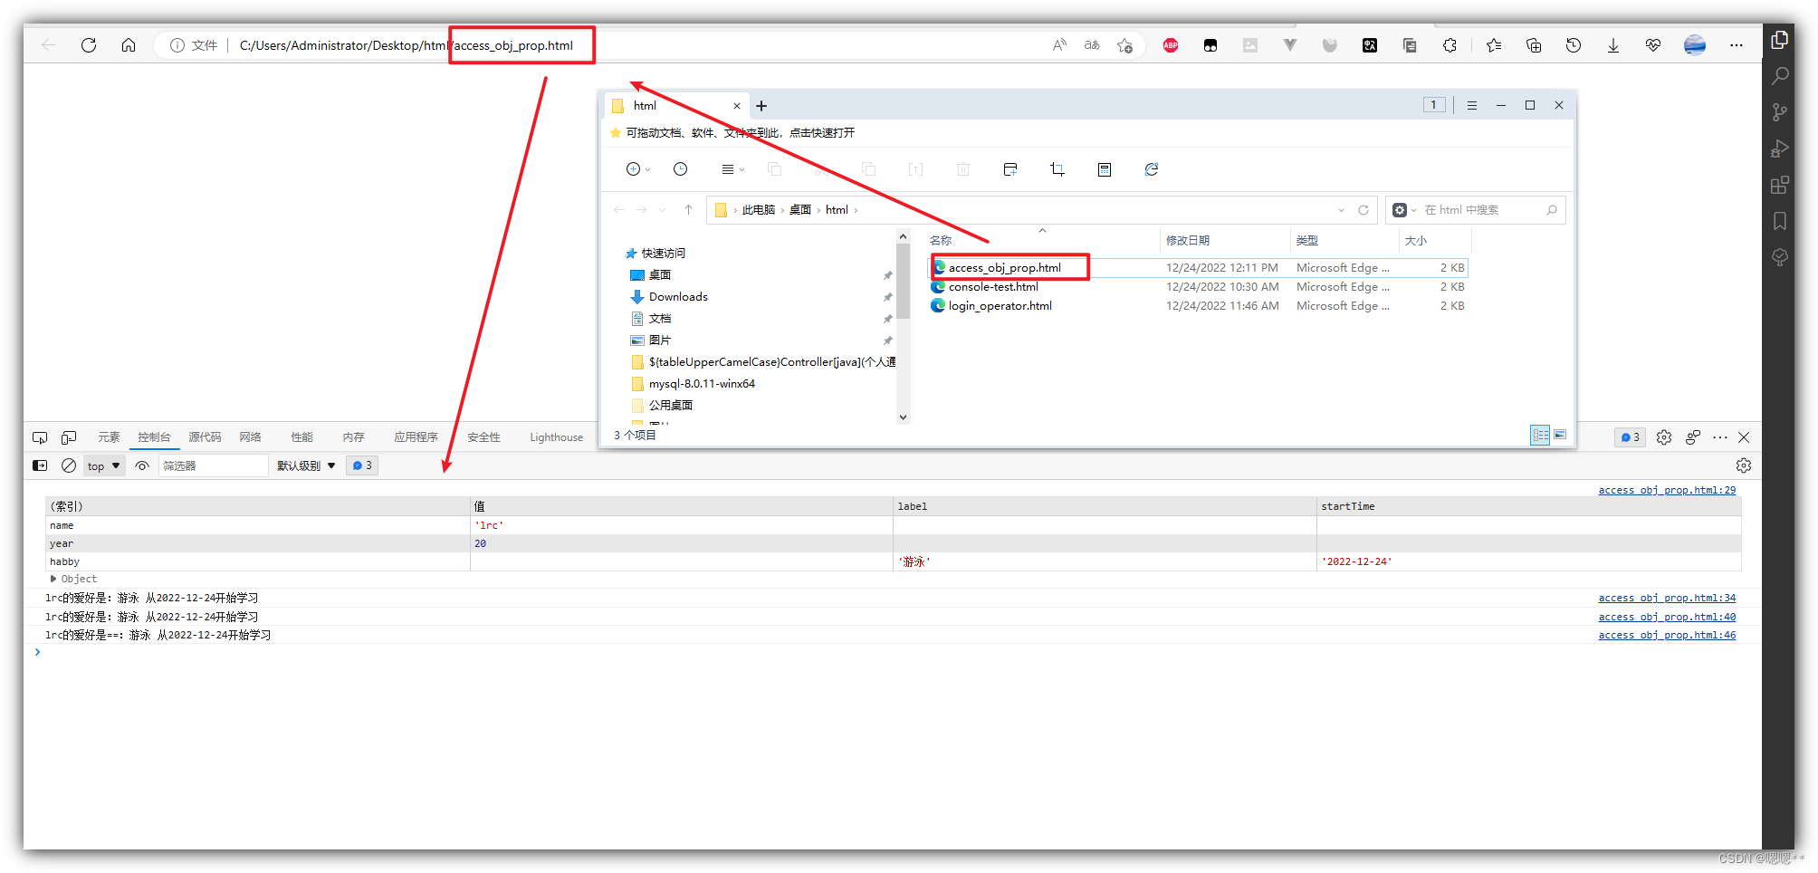Click the up directory arrow in file manager
Image resolution: width=1818 pixels, height=873 pixels.
coord(688,210)
